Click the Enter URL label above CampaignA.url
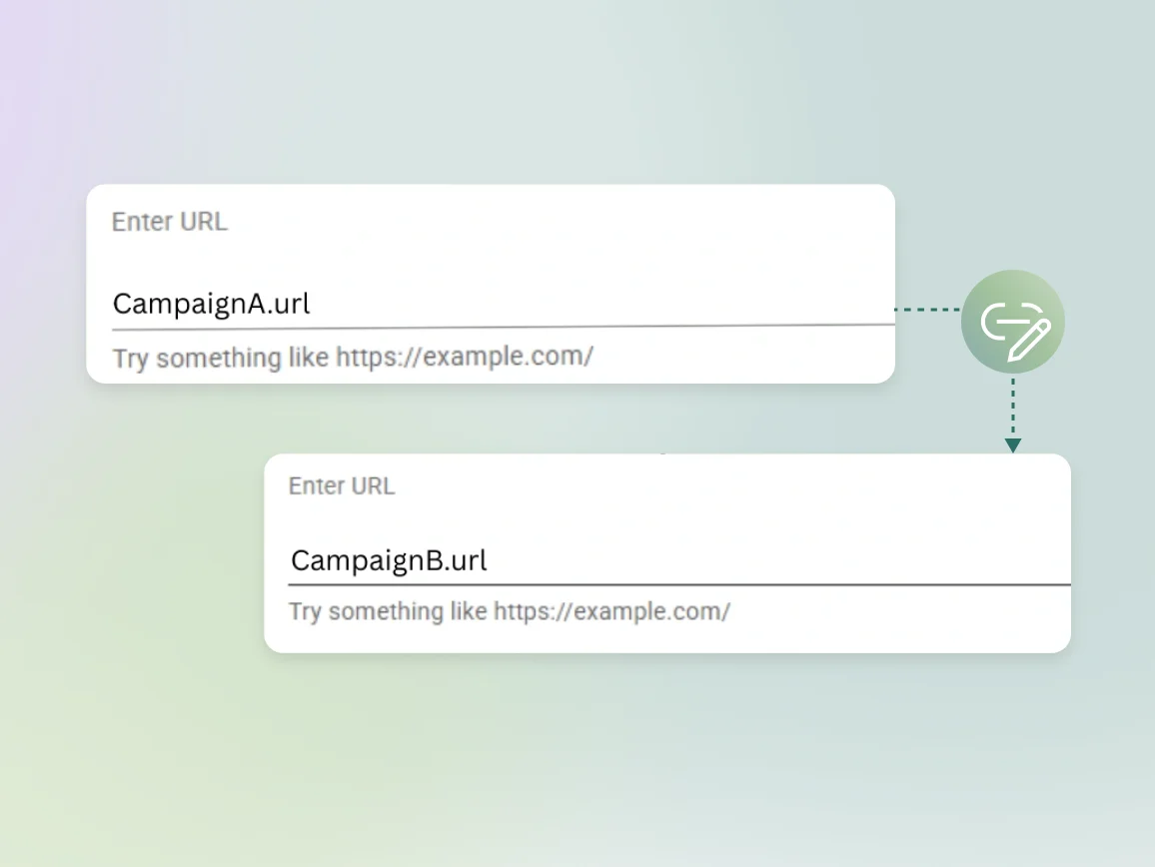Viewport: 1155px width, 867px height. click(169, 222)
